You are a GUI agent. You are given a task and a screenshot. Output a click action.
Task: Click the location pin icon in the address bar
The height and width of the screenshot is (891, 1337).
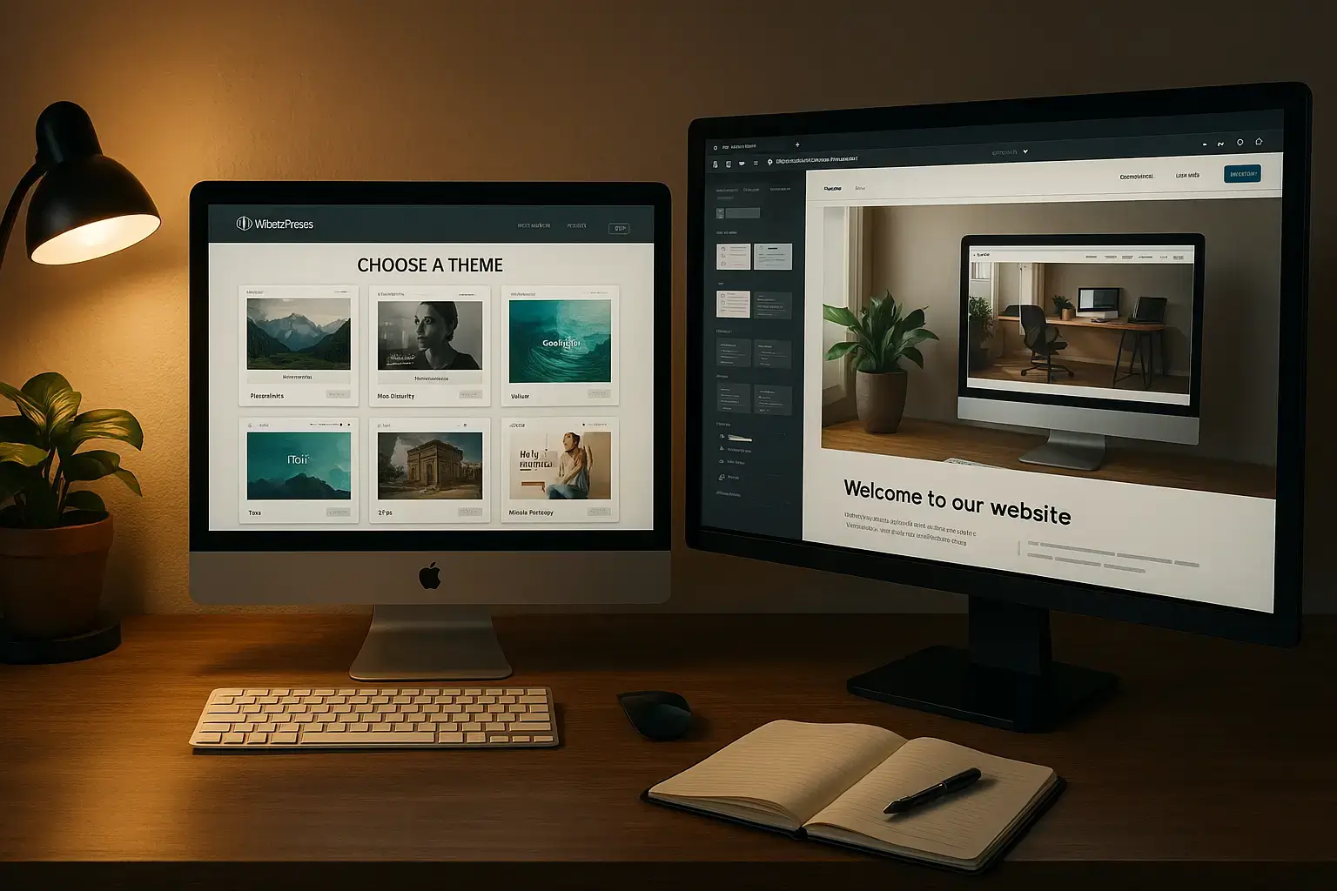pos(769,162)
